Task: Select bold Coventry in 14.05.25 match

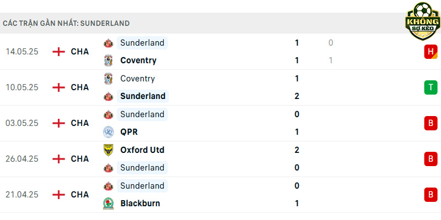Action: (138, 61)
